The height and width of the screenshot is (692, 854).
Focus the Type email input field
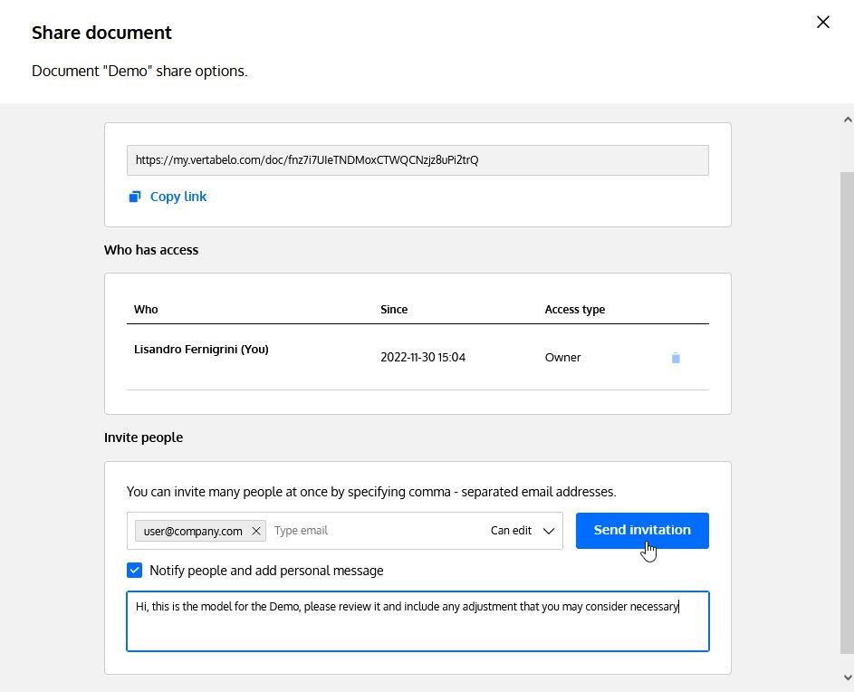point(376,531)
